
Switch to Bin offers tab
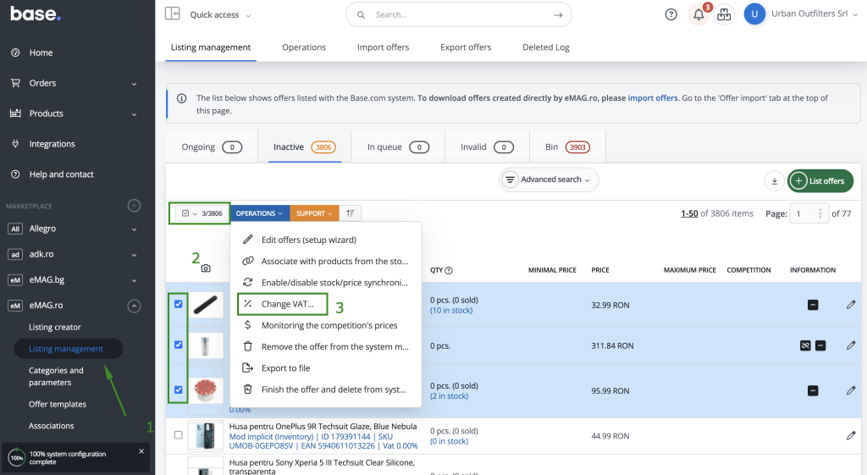point(567,147)
